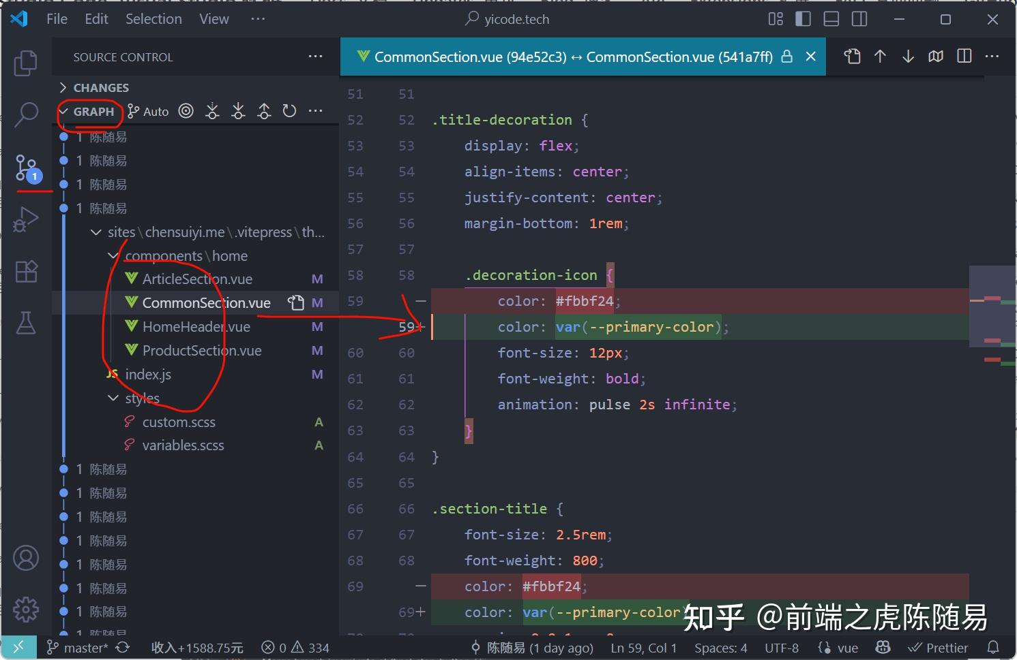Screen dimensions: 1017x660
Task: Toggle the split editor layout icon
Action: point(964,57)
